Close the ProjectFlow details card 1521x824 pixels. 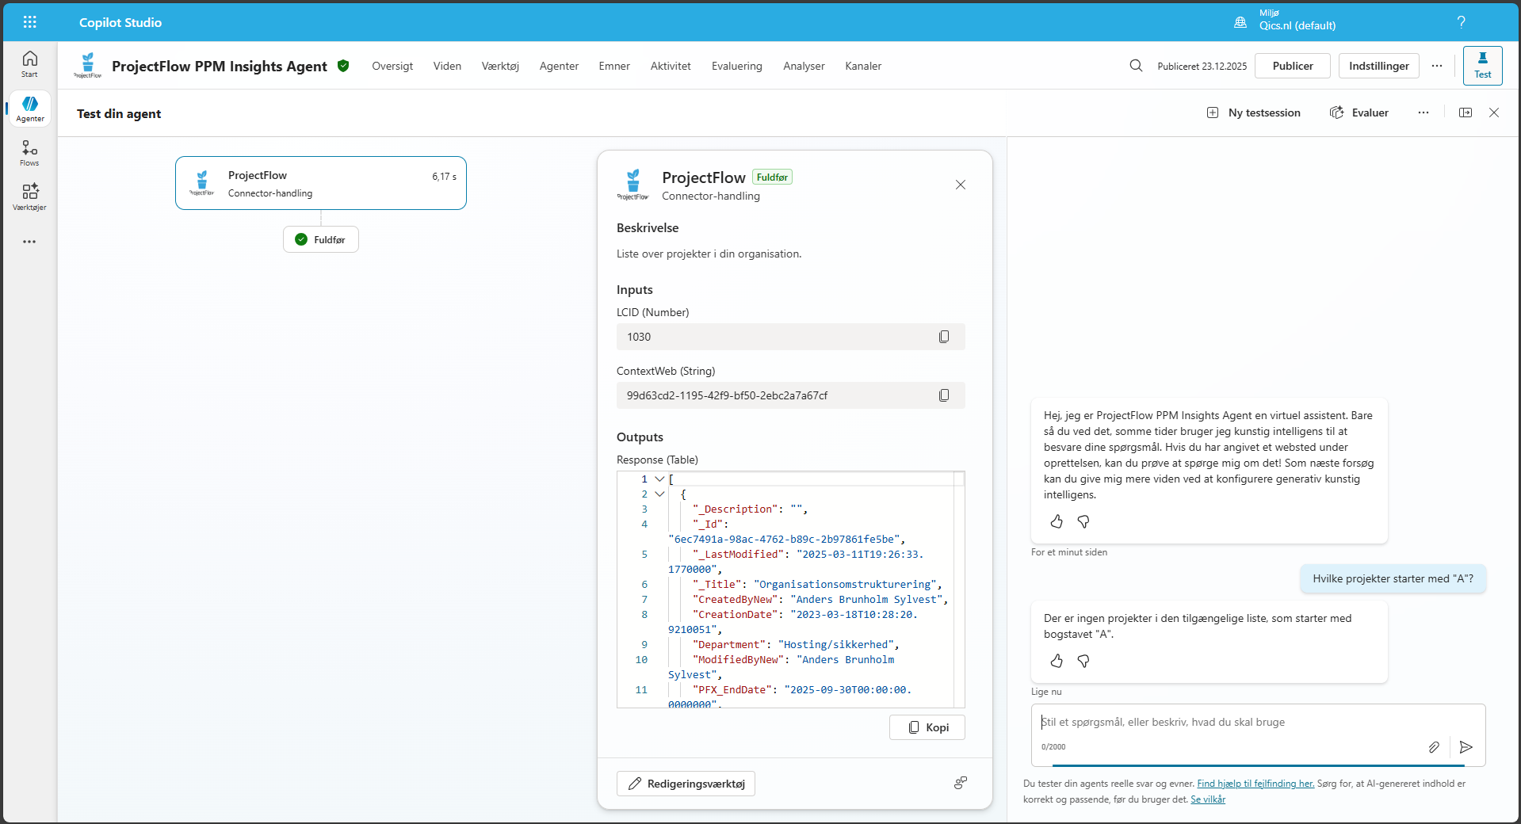[961, 185]
